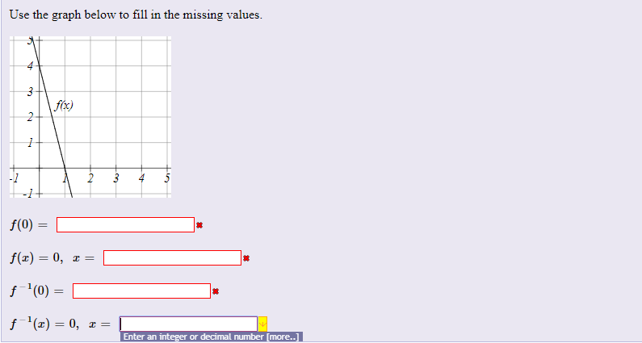Click the 'f⁻¹(0) =' equation label

[37, 291]
